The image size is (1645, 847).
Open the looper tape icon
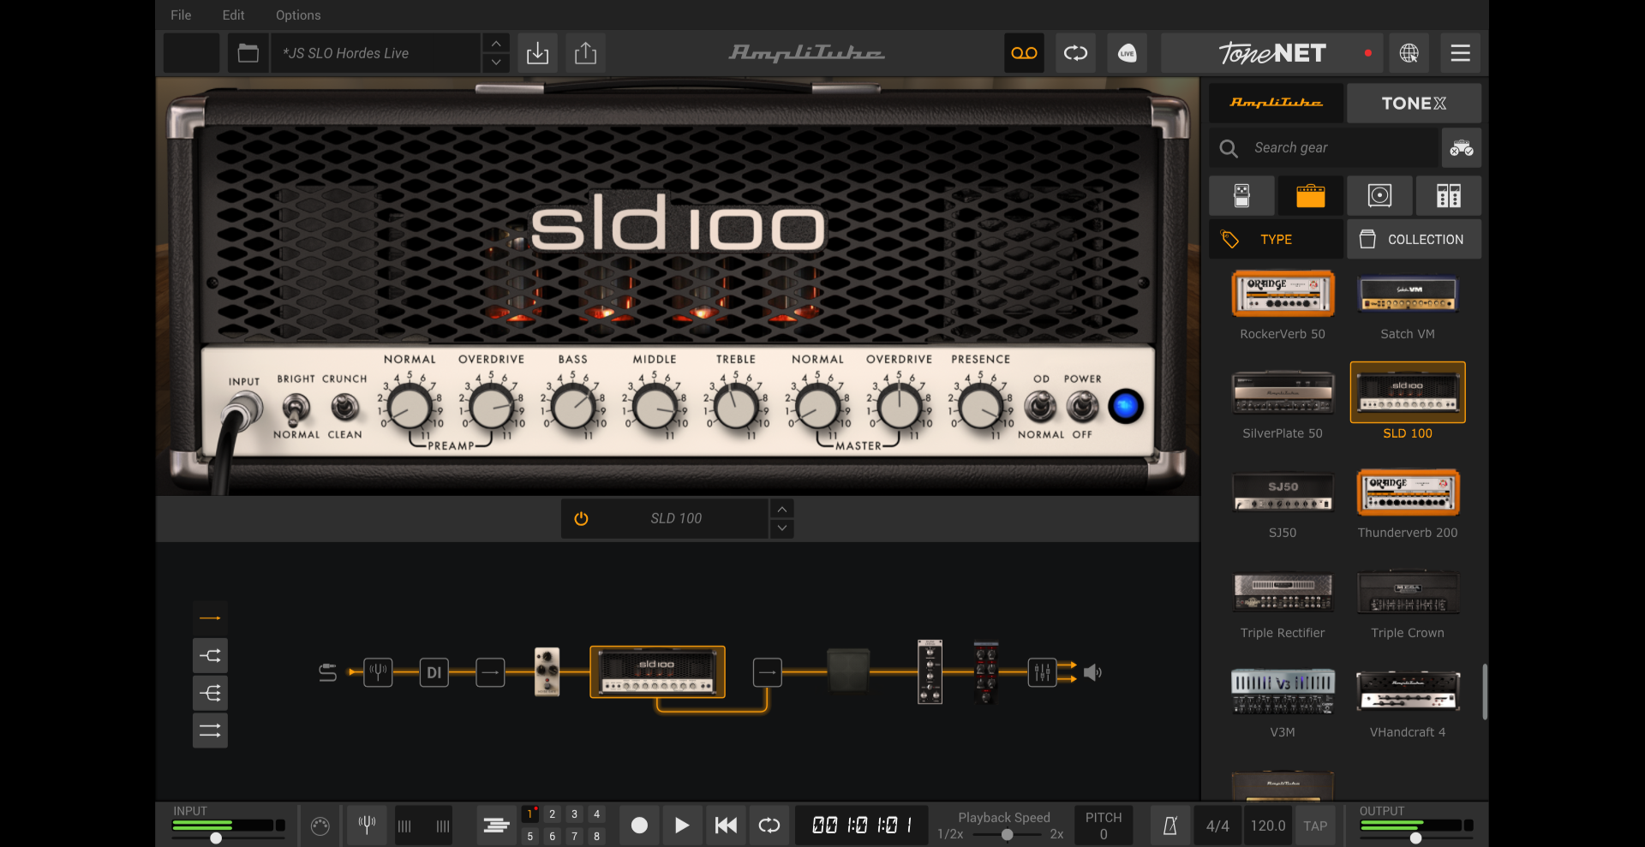coord(1024,53)
